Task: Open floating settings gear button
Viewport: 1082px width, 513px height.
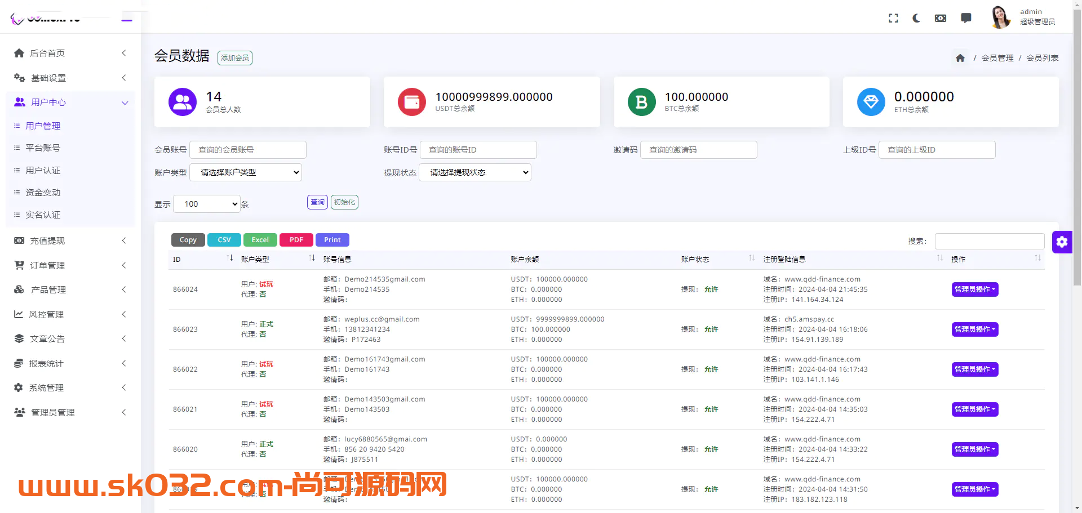Action: click(x=1062, y=242)
